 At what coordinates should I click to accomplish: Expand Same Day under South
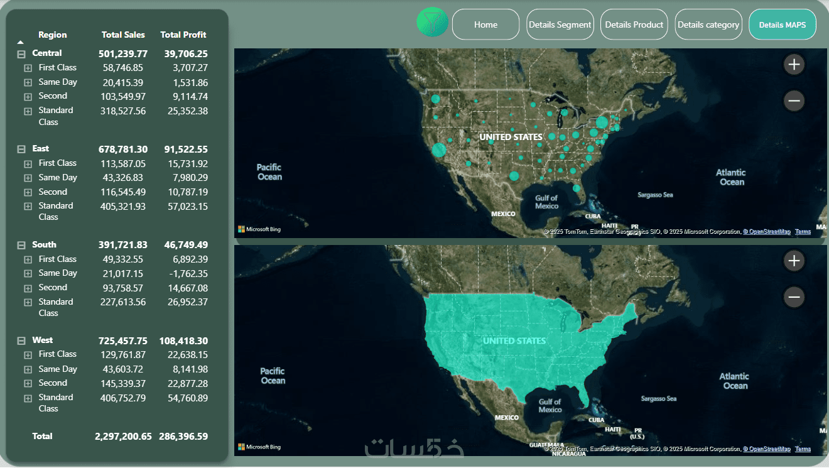click(x=28, y=274)
